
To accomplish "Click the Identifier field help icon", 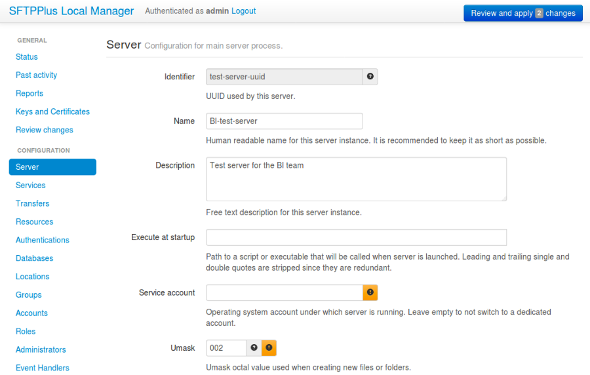I will click(x=370, y=77).
